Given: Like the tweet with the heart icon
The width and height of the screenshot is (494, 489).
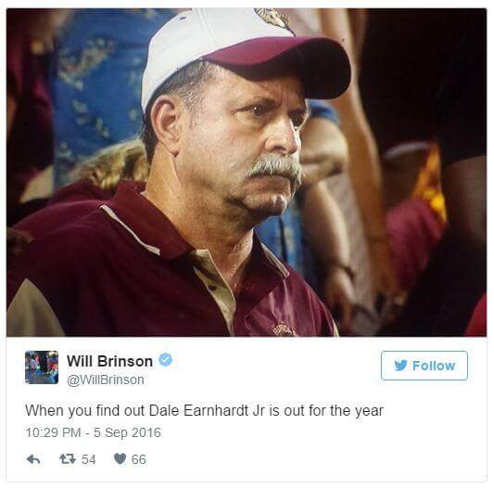Looking at the screenshot, I should click(120, 458).
